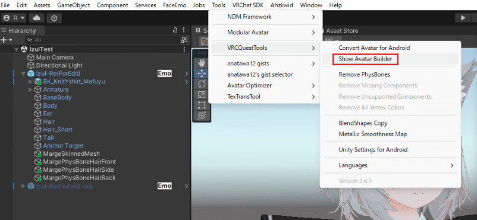
Task: Open prefab arrow of BK_KnitYshirt_Mafuyu
Action: pos(187,81)
